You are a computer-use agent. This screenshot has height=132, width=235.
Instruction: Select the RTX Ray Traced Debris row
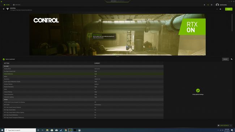(83, 110)
